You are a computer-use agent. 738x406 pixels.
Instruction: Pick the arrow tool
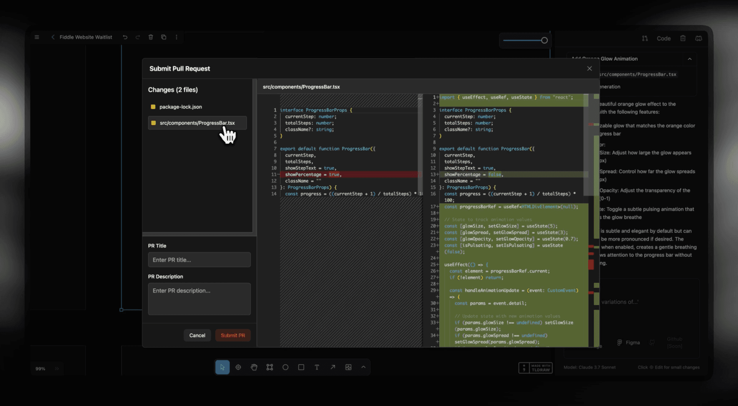(333, 367)
